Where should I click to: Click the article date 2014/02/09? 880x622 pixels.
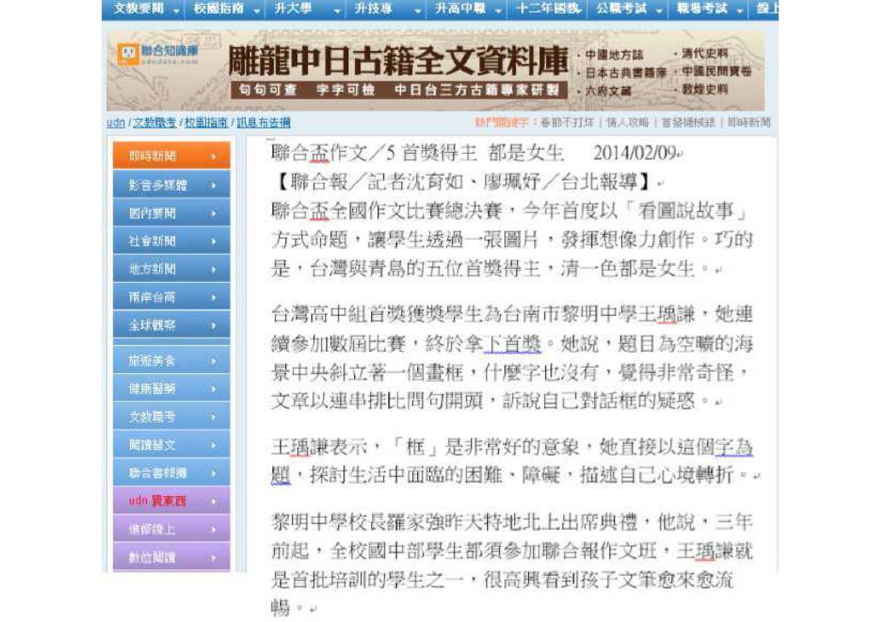pyautogui.click(x=635, y=152)
